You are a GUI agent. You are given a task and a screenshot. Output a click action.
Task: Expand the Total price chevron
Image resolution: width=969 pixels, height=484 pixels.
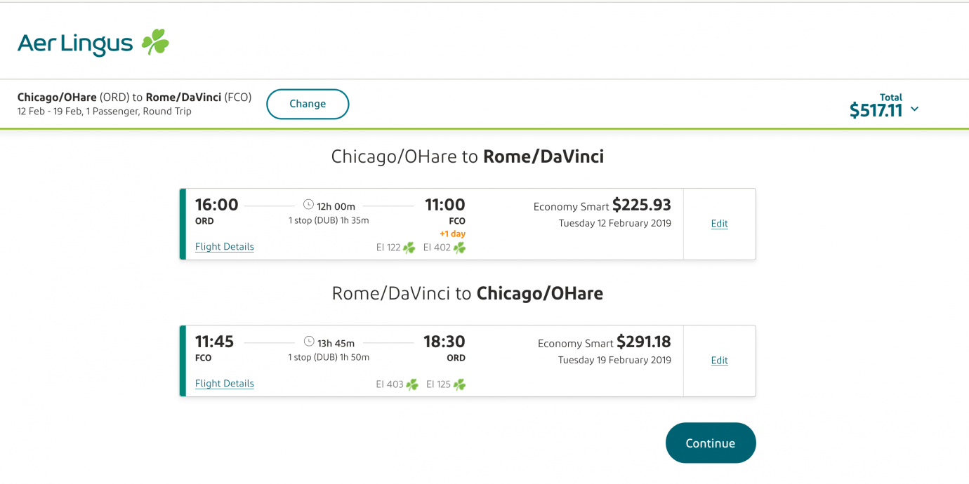[914, 109]
